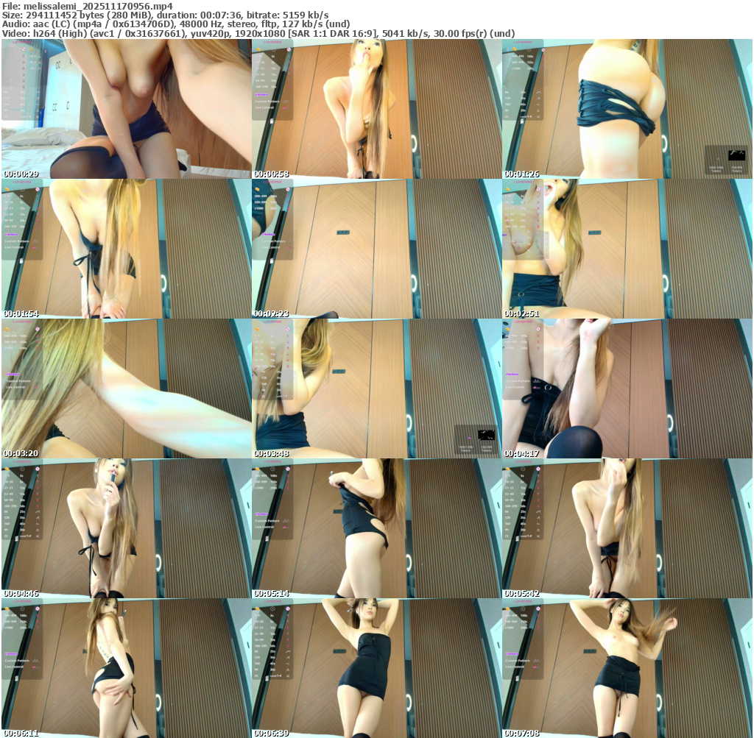The width and height of the screenshot is (754, 738).
Task: Click the frame stamped 00:05:42
Action: (627, 528)
